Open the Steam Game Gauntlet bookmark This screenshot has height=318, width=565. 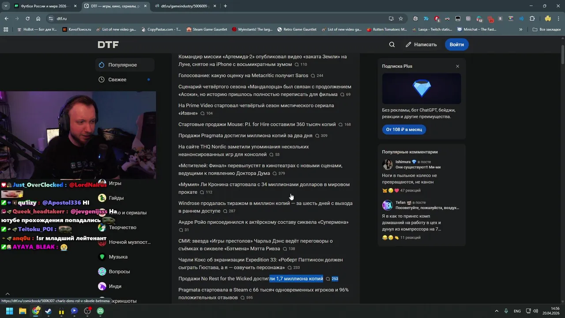[x=207, y=30]
